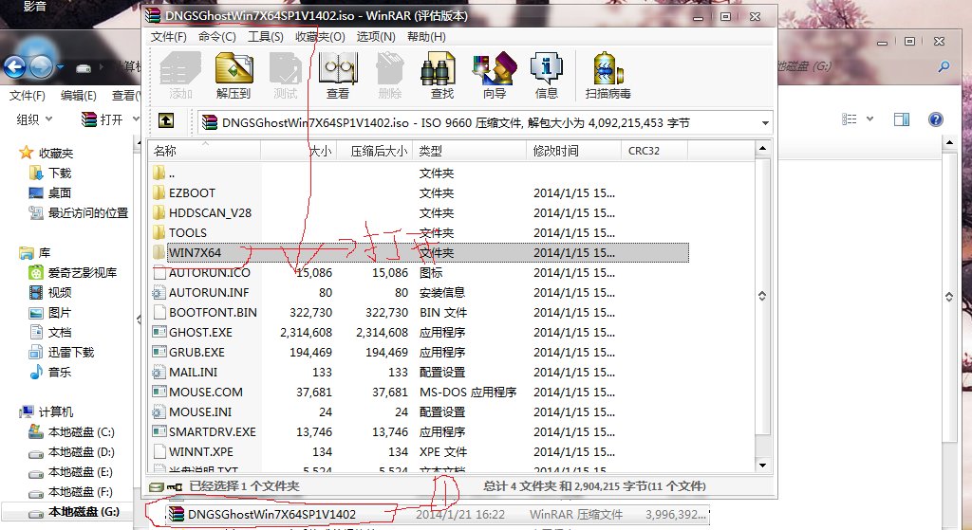Select the BOOTFONT.BIN file row
972x530 pixels.
pyautogui.click(x=419, y=312)
